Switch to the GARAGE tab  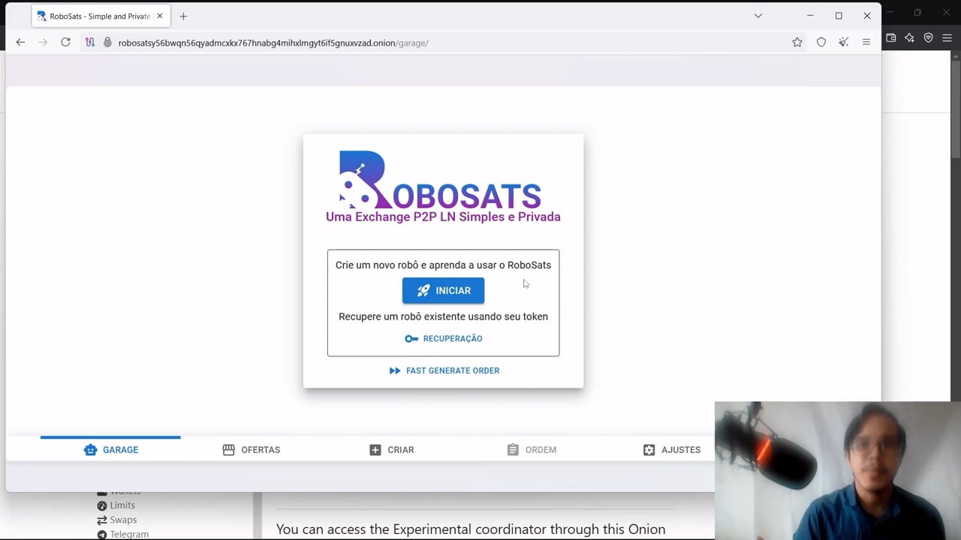click(110, 450)
